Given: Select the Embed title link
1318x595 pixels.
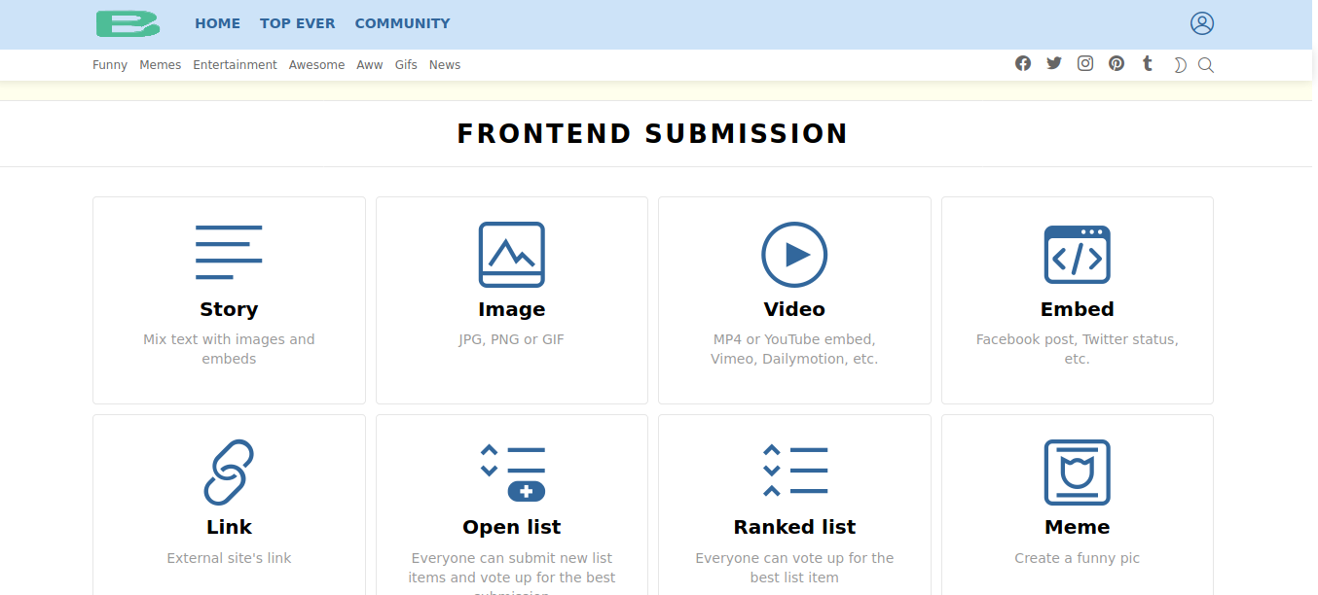Looking at the screenshot, I should click(x=1078, y=309).
